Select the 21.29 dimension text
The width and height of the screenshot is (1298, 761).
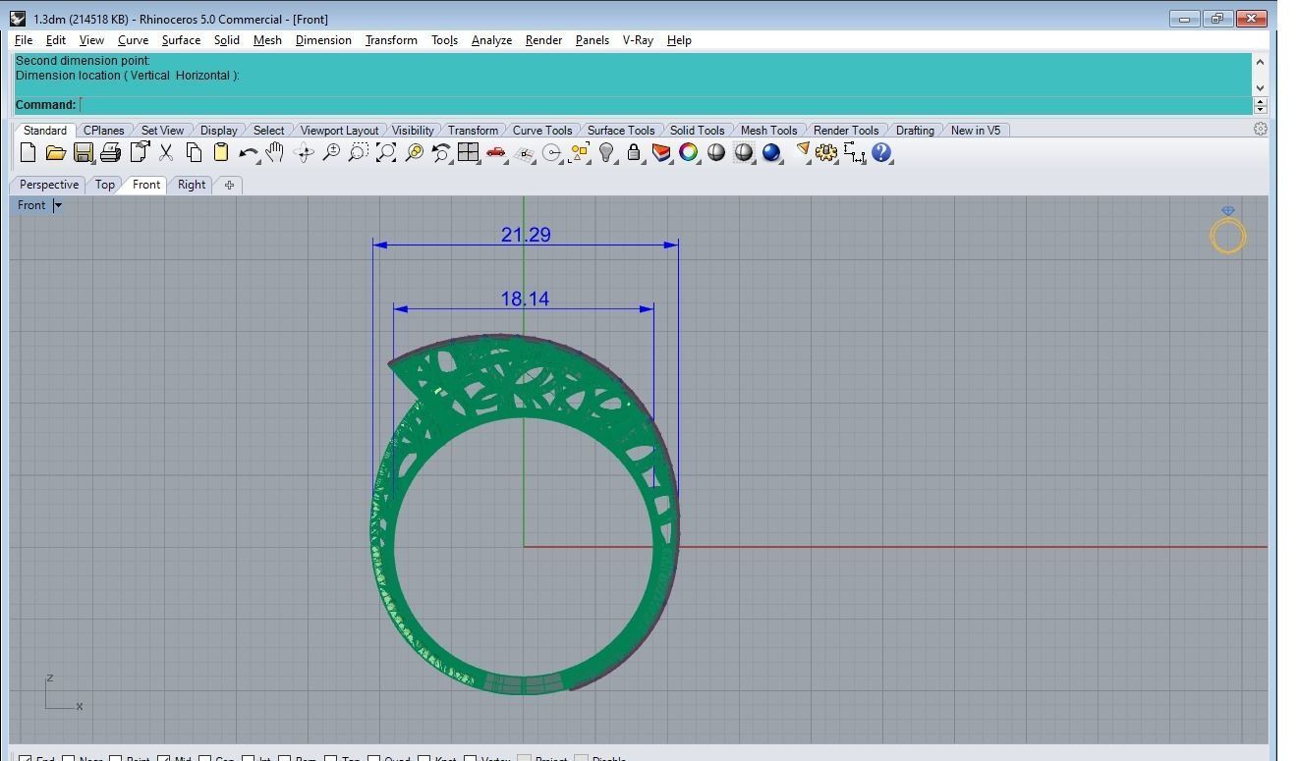pos(526,235)
